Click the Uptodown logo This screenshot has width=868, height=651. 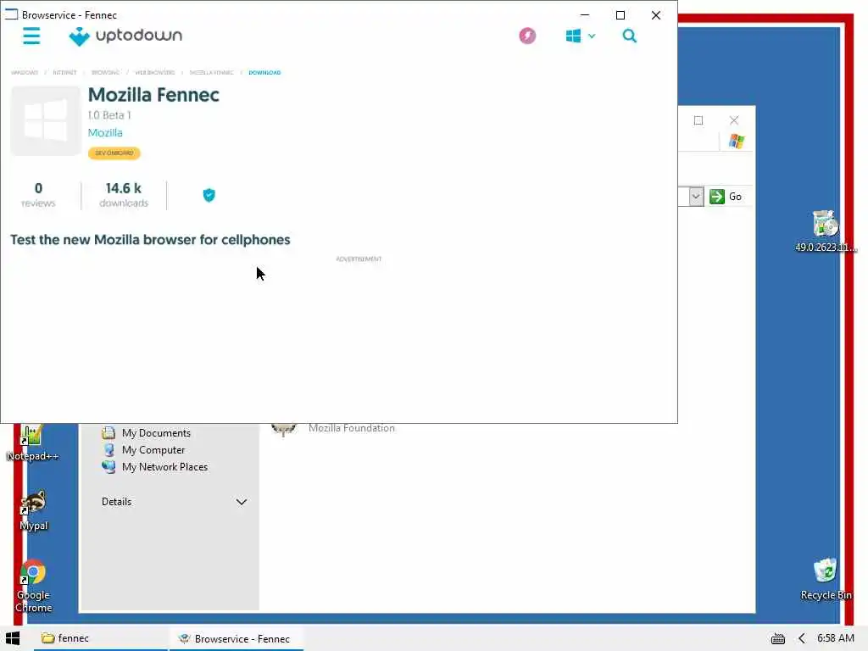pyautogui.click(x=125, y=36)
